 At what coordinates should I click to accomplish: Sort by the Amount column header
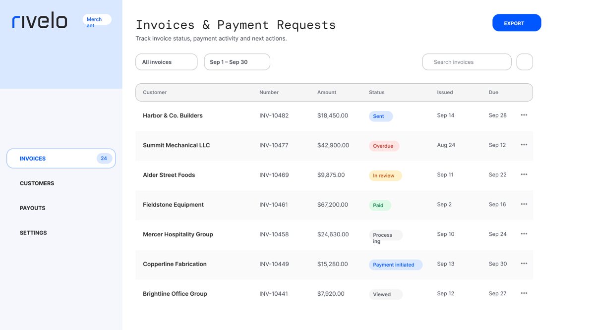click(x=327, y=92)
